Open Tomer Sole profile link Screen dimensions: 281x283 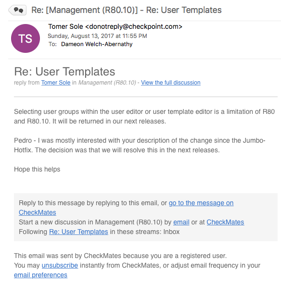click(x=56, y=83)
